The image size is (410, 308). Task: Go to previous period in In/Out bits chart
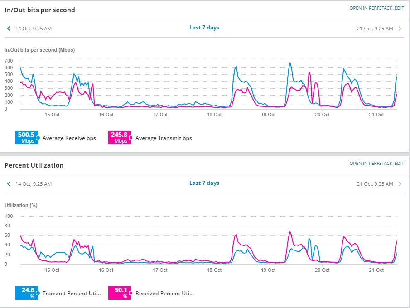click(x=9, y=29)
